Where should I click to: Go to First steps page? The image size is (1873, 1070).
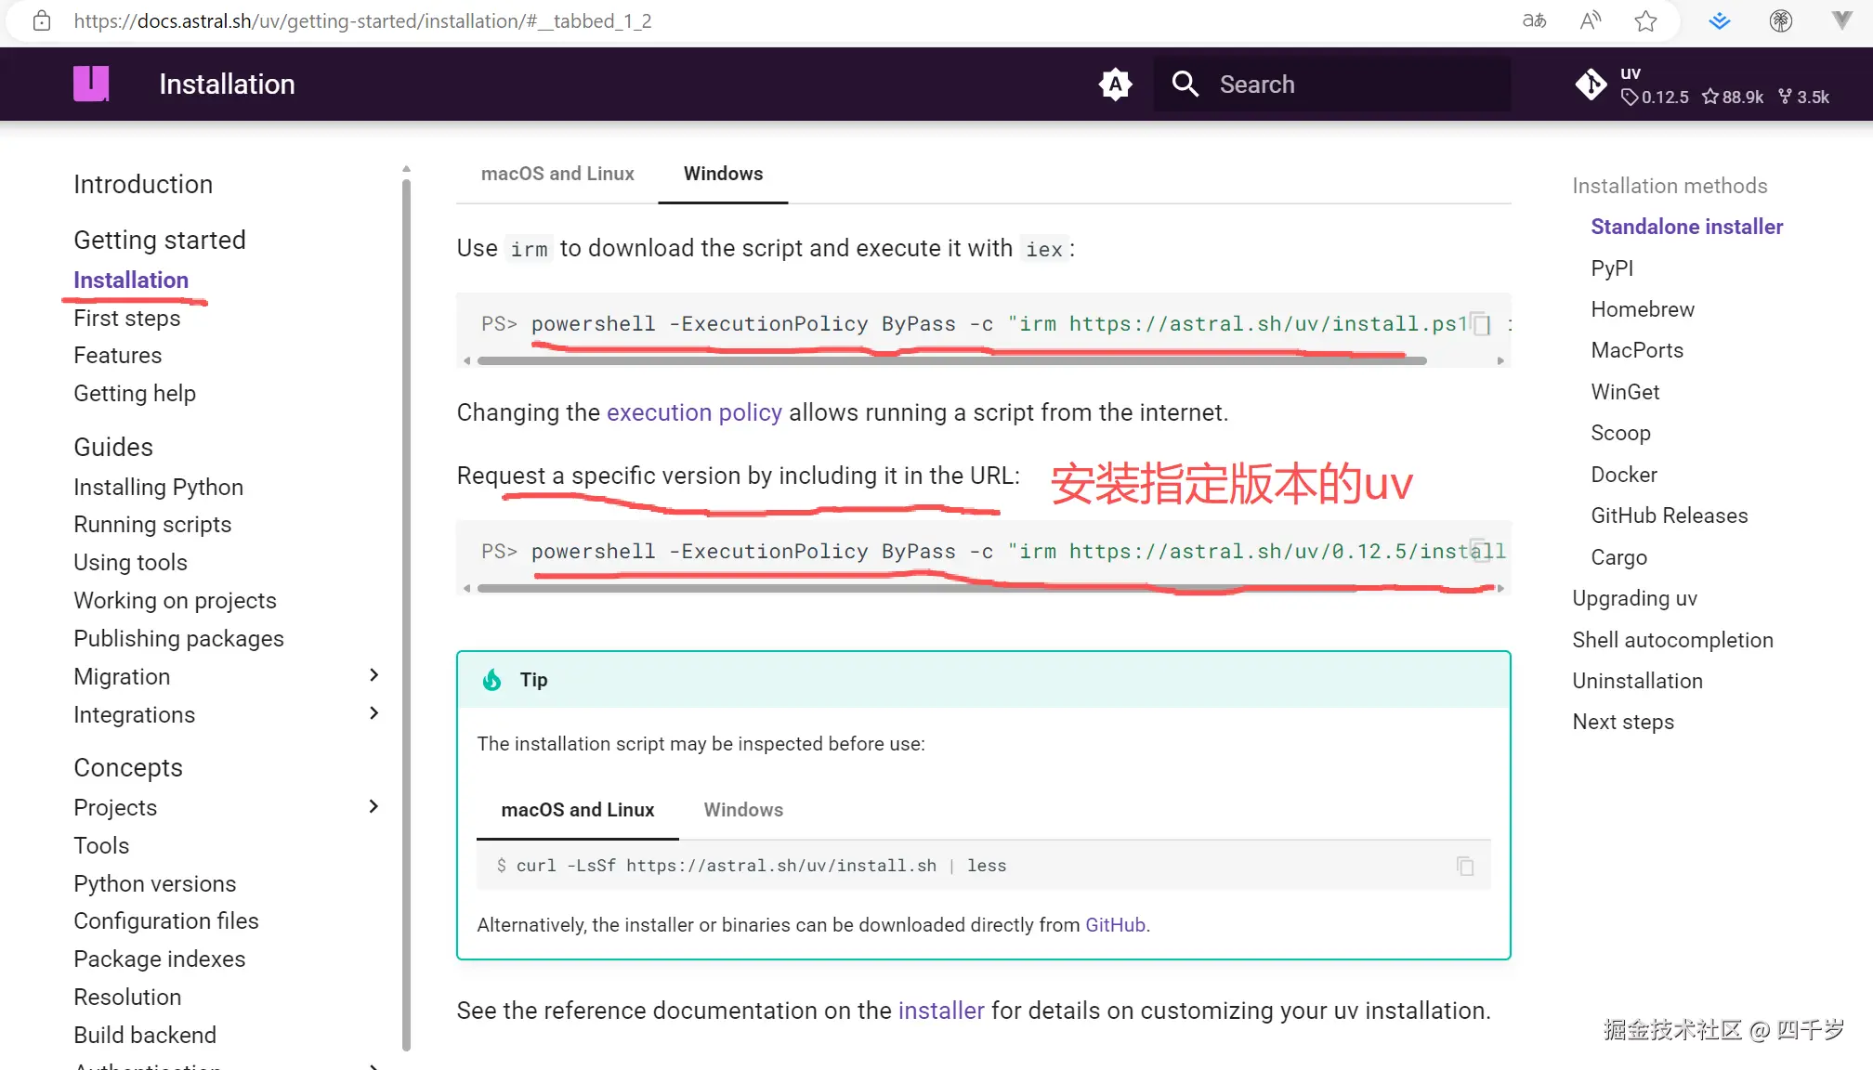click(127, 318)
